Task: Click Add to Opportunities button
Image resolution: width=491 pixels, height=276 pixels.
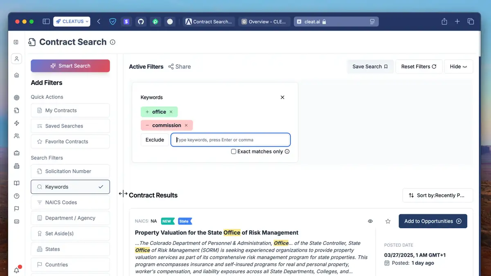Action: pyautogui.click(x=433, y=221)
